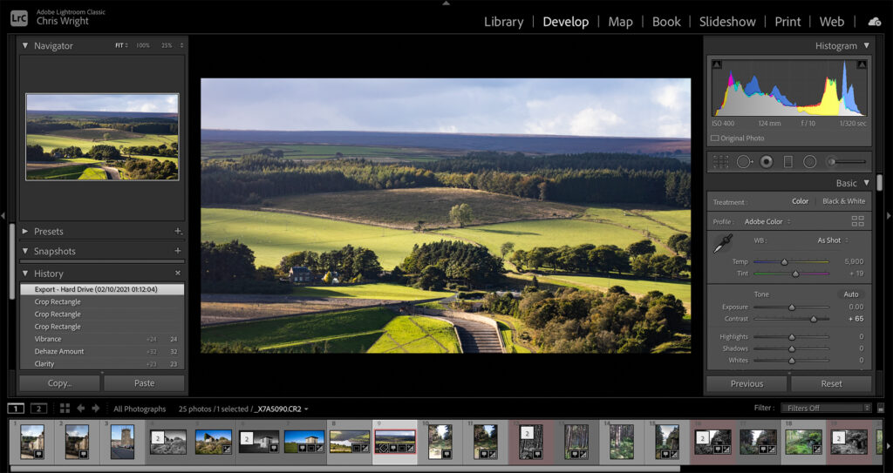Activate the Spot Removal tool
893x473 pixels.
744,161
